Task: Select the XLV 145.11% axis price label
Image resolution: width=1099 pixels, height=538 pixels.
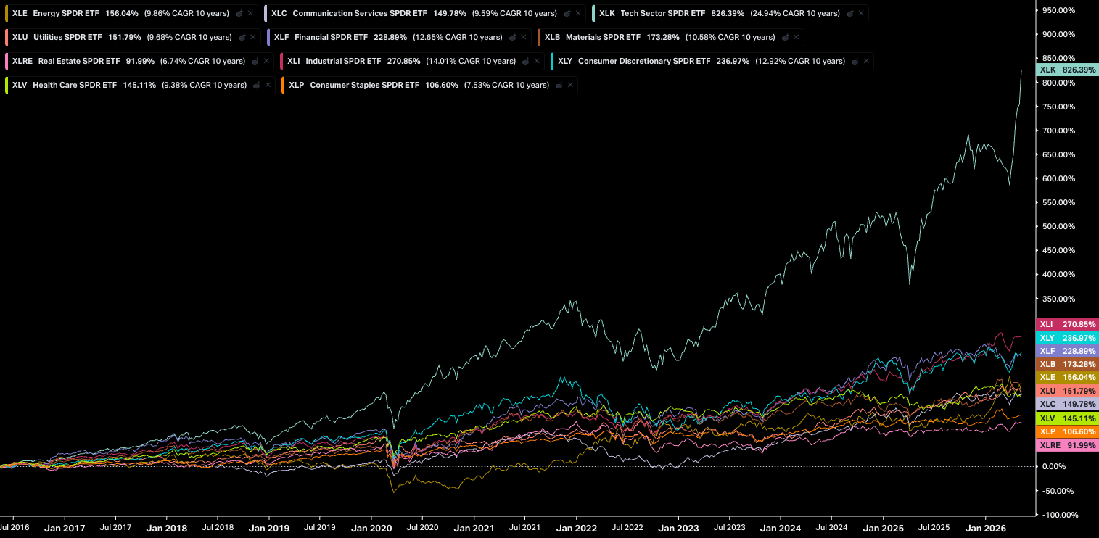Action: (1068, 418)
